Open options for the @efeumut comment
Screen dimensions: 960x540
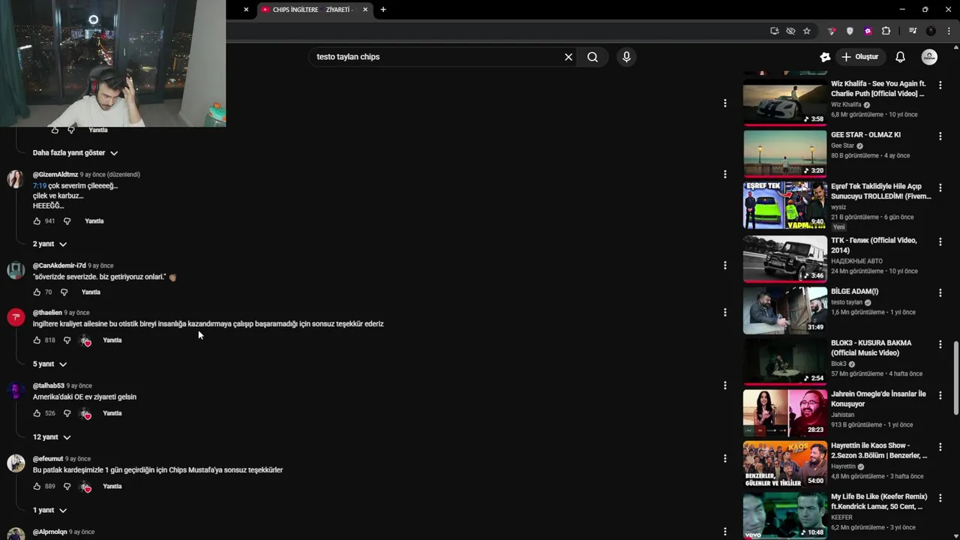pos(724,458)
